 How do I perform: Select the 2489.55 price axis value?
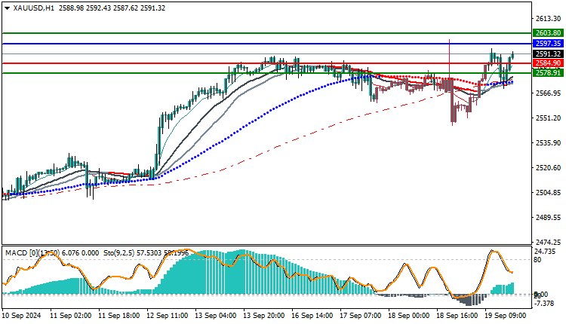point(549,218)
